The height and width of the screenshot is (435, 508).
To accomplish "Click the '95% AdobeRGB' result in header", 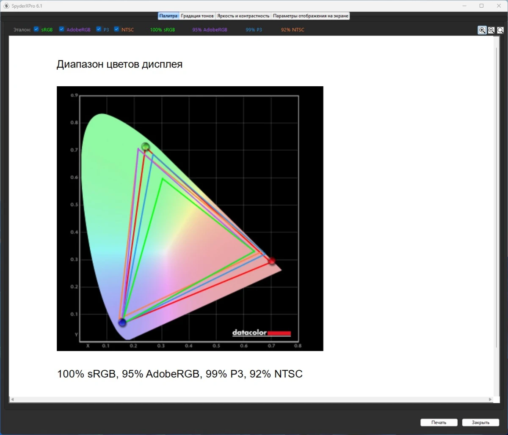I will (x=210, y=30).
